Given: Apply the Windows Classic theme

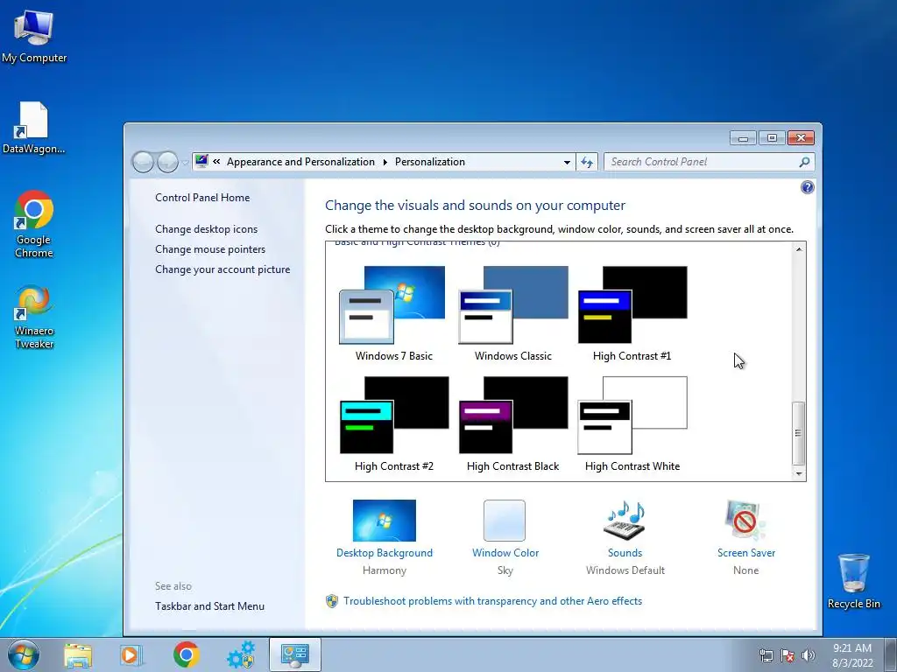Looking at the screenshot, I should 513,314.
